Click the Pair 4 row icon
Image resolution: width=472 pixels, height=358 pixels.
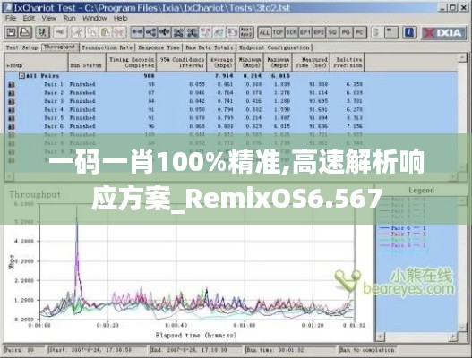[x=12, y=110]
